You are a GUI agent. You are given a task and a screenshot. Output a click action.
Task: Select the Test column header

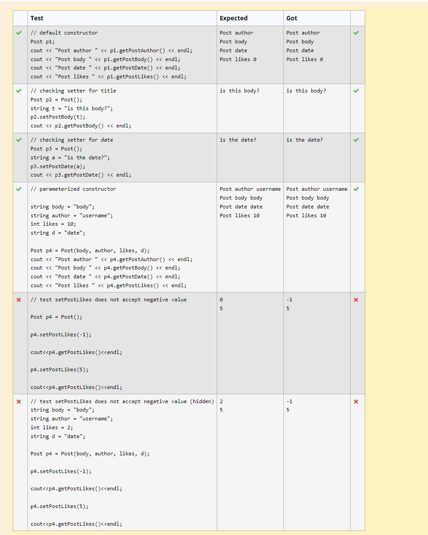coord(37,18)
